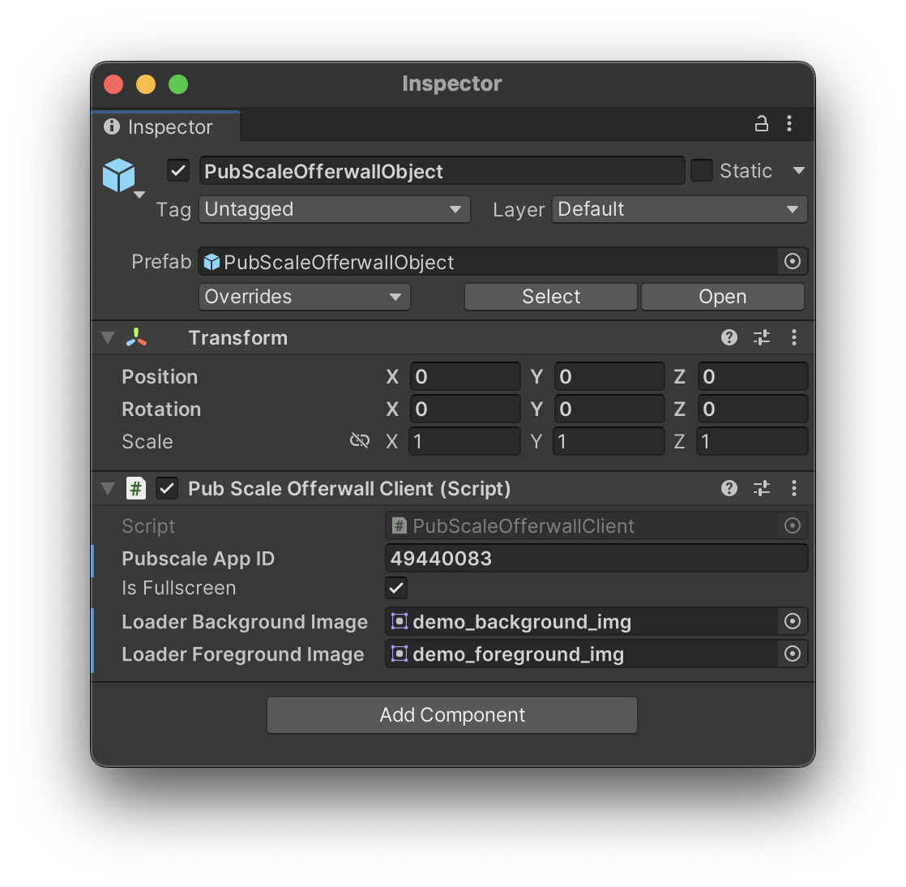The image size is (906, 887).
Task: Click the Prefab object picker circle icon
Action: [793, 262]
